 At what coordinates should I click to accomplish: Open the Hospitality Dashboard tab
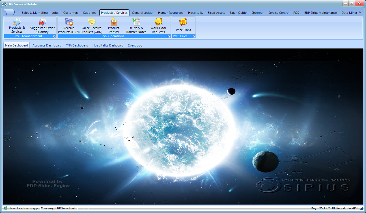(108, 45)
